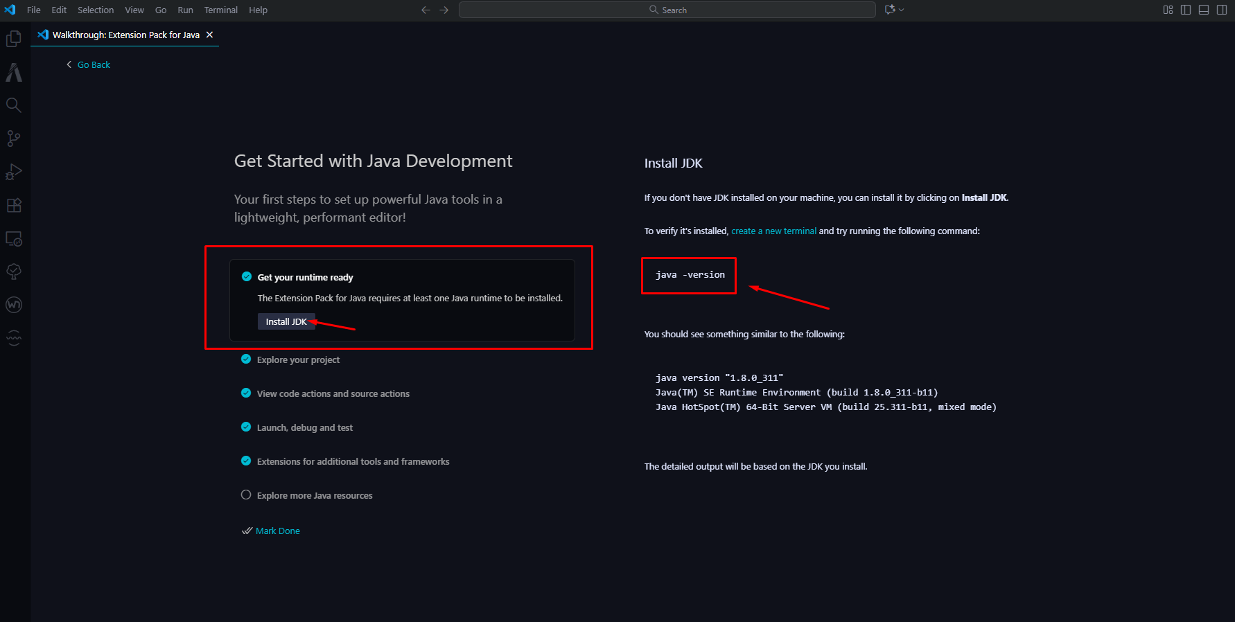
Task: Navigate back with the left arrow
Action: 426,10
